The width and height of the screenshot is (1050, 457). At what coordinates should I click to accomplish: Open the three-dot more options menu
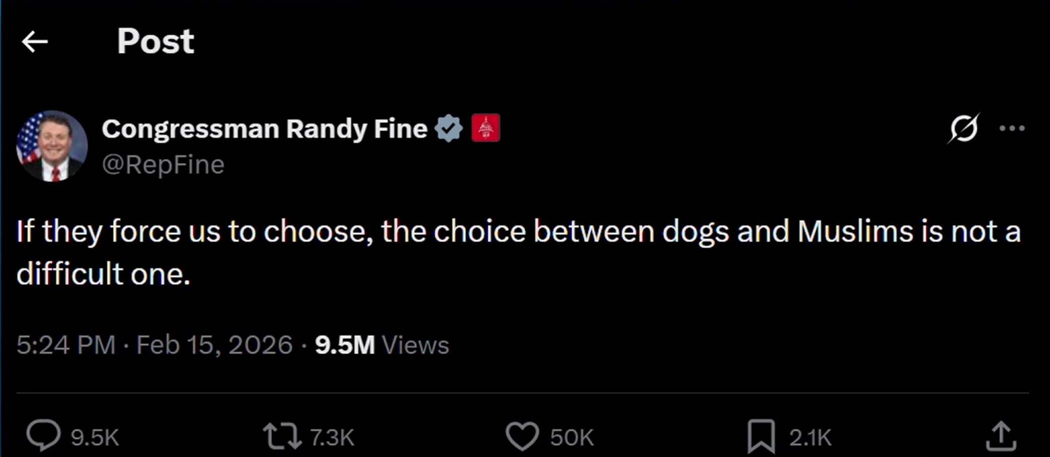pos(1012,128)
